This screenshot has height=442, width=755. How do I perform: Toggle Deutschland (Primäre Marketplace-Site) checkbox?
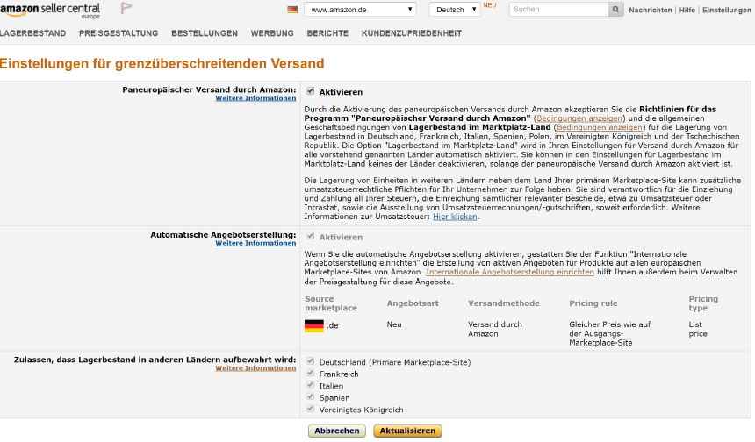tap(311, 361)
